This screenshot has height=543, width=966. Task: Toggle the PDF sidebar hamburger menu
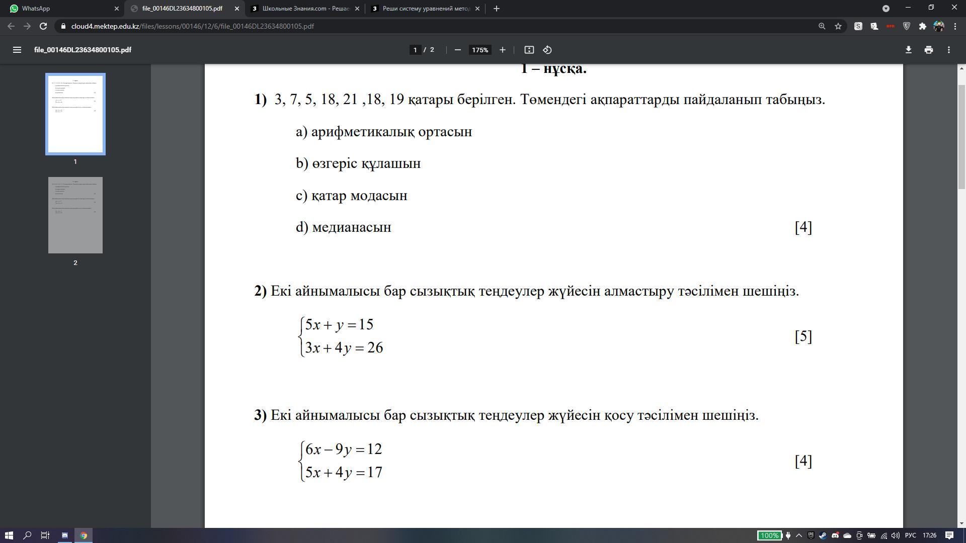[x=17, y=50]
